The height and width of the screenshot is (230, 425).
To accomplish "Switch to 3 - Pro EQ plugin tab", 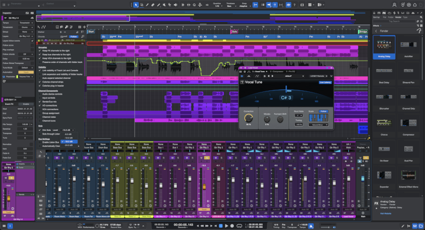I will click(x=290, y=72).
